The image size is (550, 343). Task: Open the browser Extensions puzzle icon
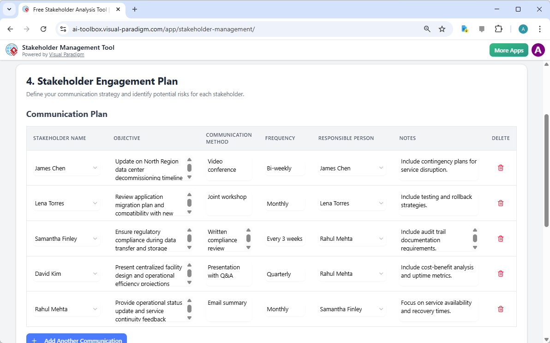[x=499, y=29]
